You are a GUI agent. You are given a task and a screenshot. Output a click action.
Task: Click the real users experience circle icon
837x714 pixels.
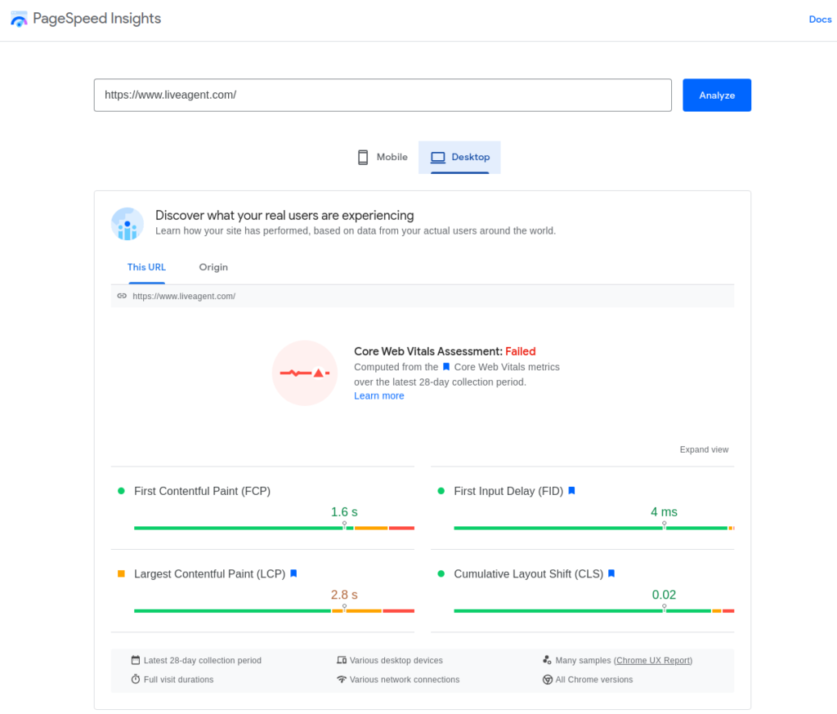(127, 223)
